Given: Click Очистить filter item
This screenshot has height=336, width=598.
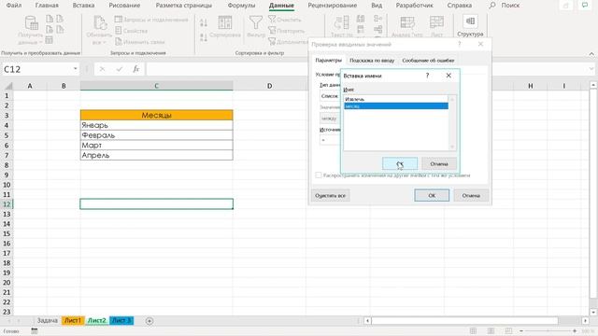Looking at the screenshot, I should pos(284,20).
